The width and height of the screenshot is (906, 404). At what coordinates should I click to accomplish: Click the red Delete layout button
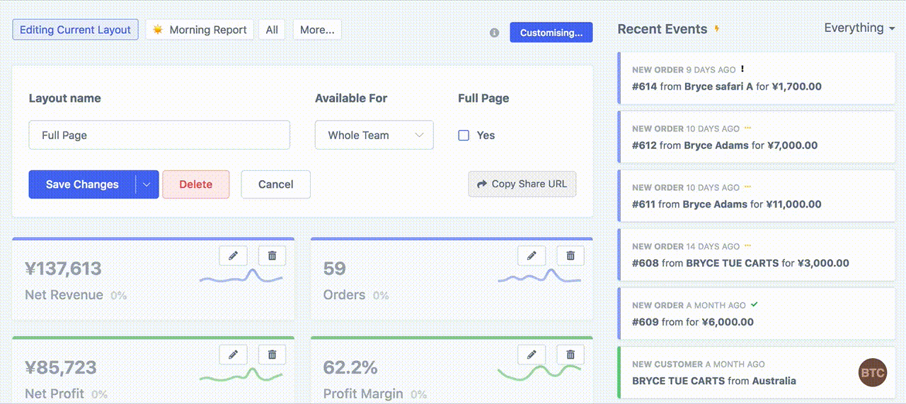point(195,184)
